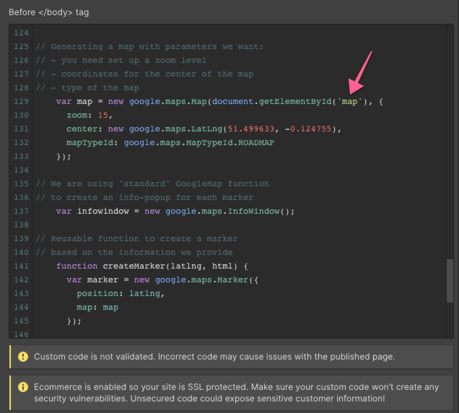Click 'document.getElementById' on line 129
Screen dimensions: 459x413
(x=271, y=102)
